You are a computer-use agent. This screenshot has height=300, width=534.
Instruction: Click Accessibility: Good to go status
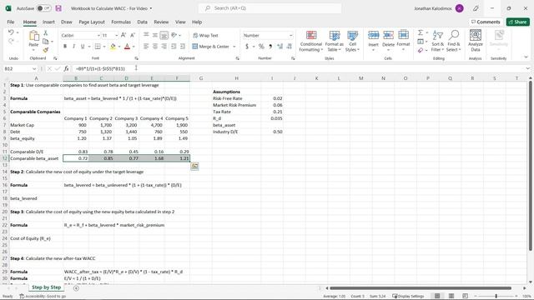click(43, 297)
